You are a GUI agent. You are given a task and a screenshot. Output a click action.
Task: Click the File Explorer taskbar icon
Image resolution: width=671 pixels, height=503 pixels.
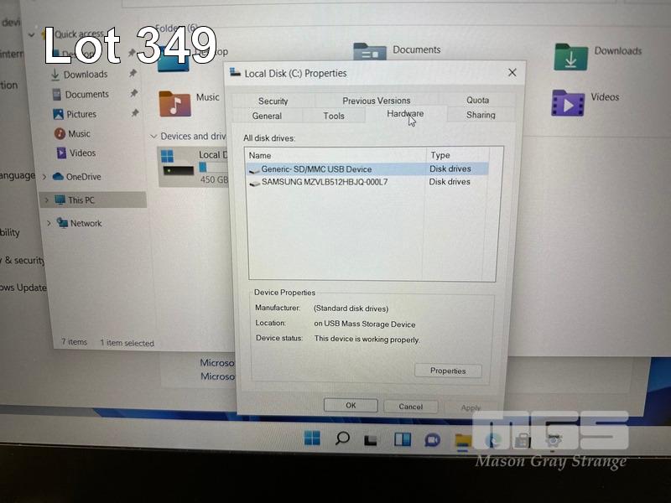462,439
